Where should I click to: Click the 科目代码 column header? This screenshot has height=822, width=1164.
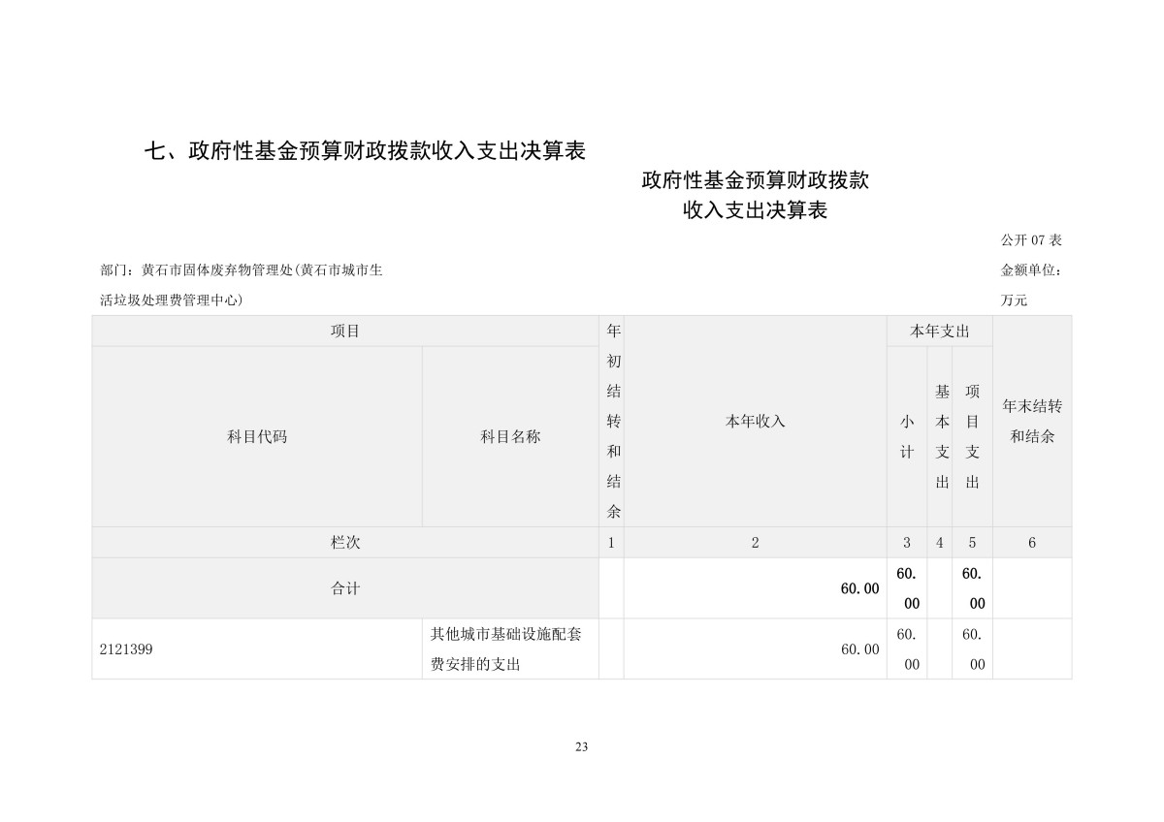pos(257,437)
